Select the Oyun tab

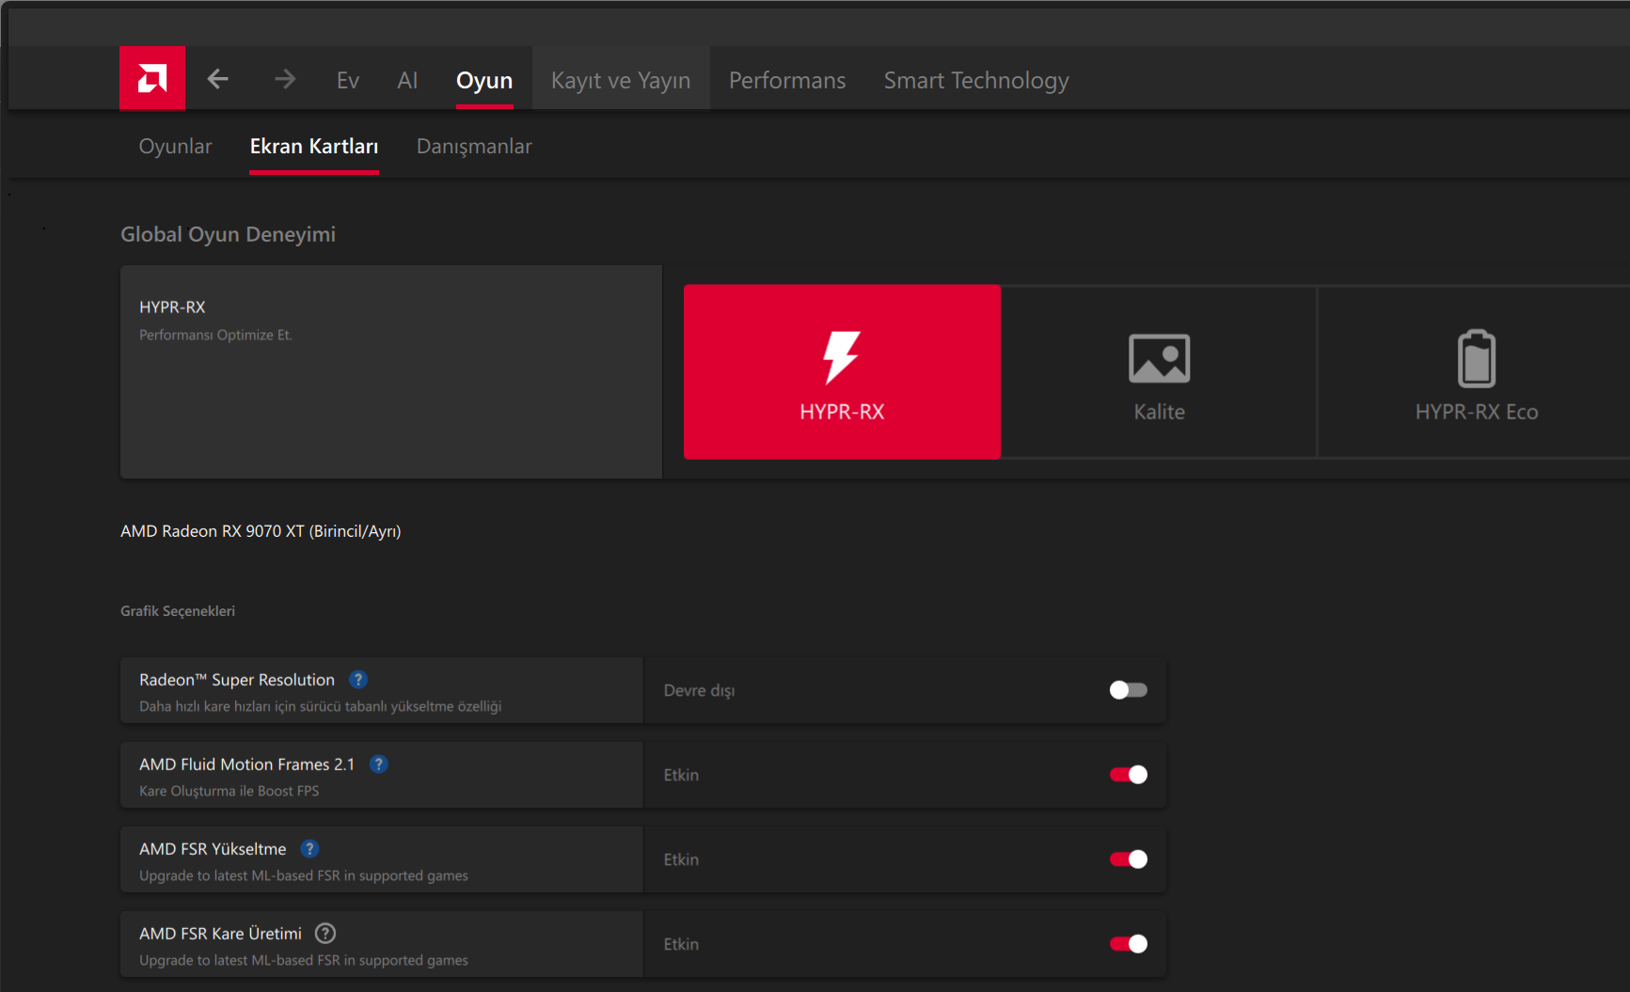click(x=484, y=80)
